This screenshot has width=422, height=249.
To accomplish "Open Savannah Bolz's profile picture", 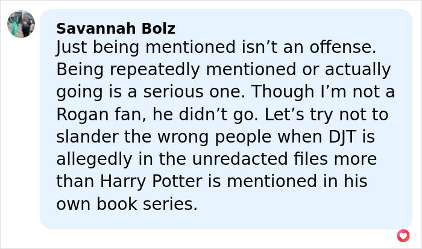I will click(x=20, y=24).
